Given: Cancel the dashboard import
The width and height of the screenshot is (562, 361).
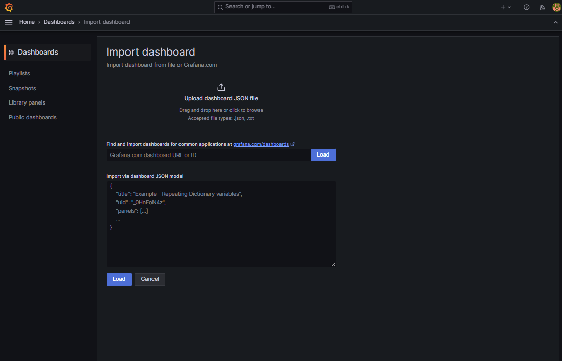Looking at the screenshot, I should click(x=149, y=279).
